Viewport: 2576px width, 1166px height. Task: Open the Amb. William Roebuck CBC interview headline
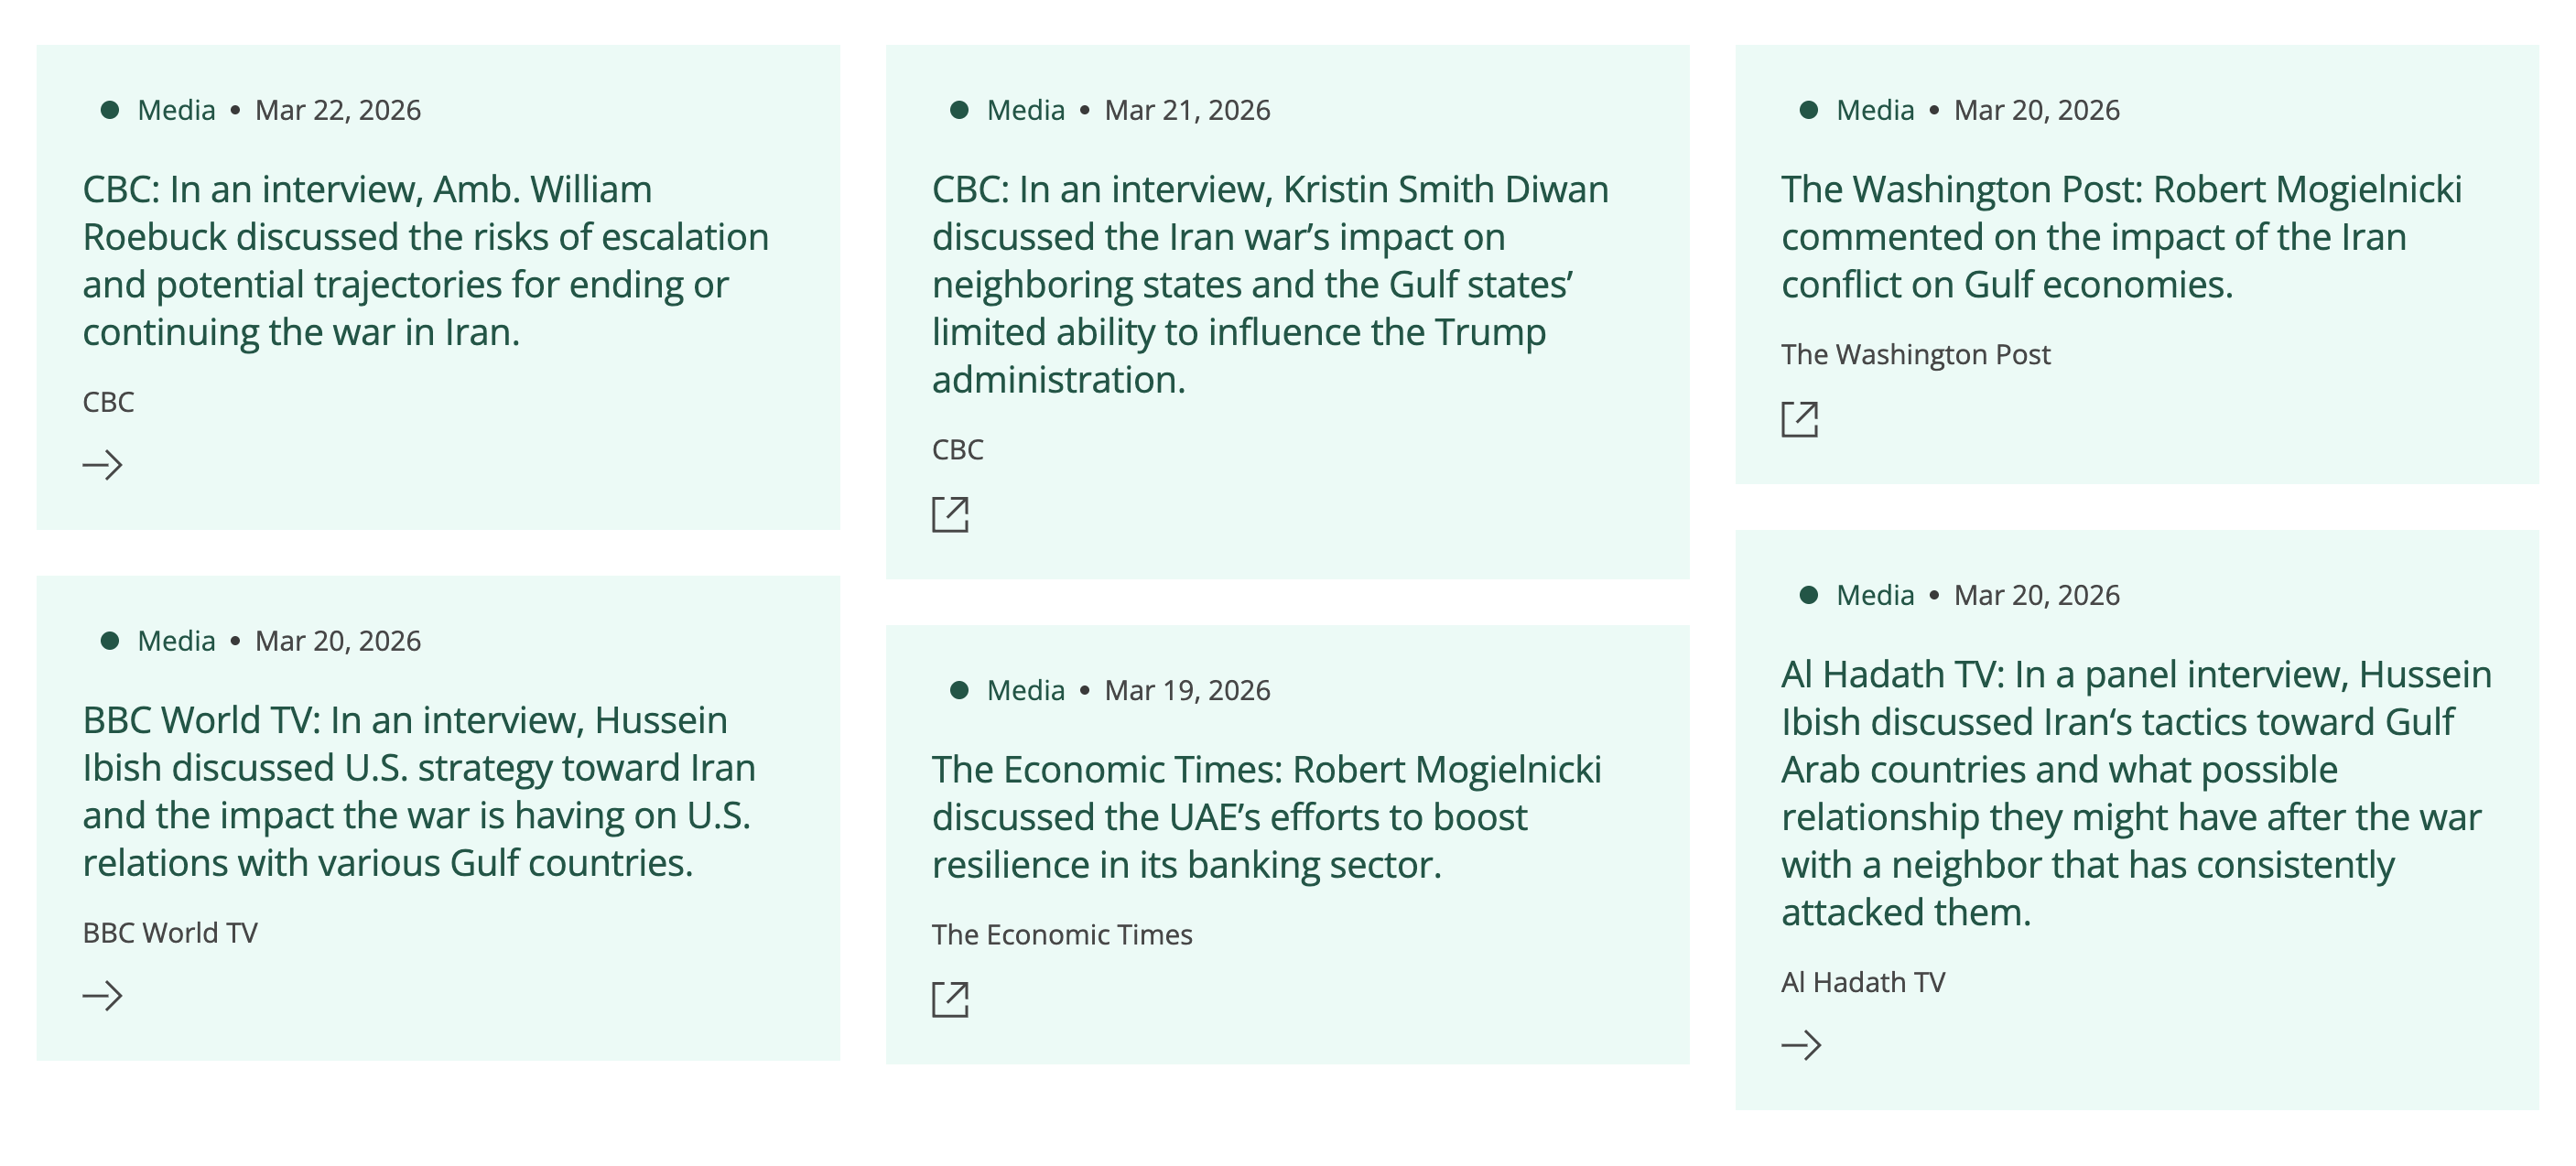(425, 260)
